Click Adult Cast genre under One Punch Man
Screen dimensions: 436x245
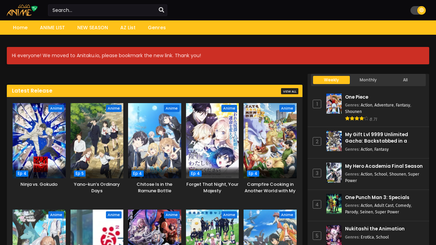click(x=384, y=206)
